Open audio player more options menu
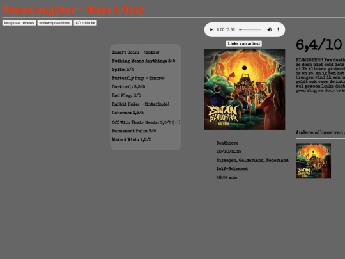This screenshot has width=345, height=259. (x=278, y=29)
